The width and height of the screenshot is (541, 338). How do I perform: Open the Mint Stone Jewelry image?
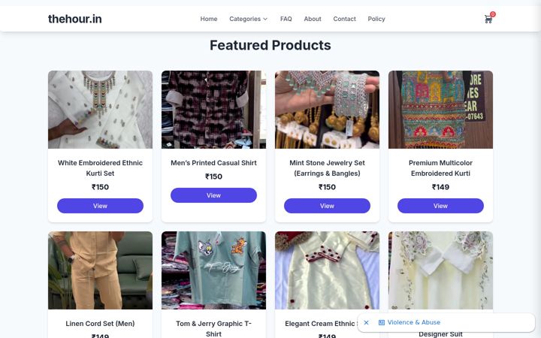point(327,110)
